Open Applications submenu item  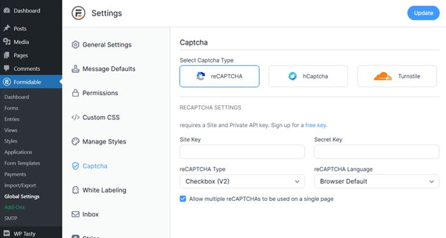tap(18, 152)
